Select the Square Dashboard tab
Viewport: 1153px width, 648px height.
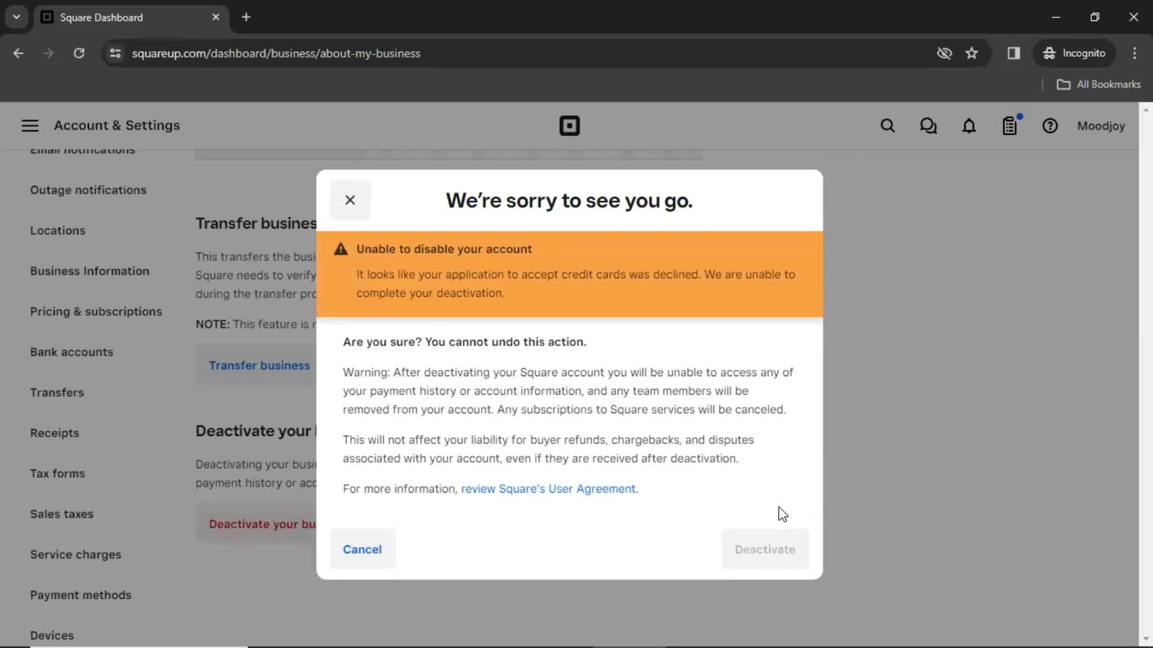(x=131, y=17)
